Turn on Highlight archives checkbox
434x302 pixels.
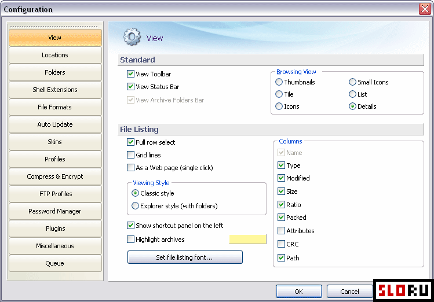(131, 239)
